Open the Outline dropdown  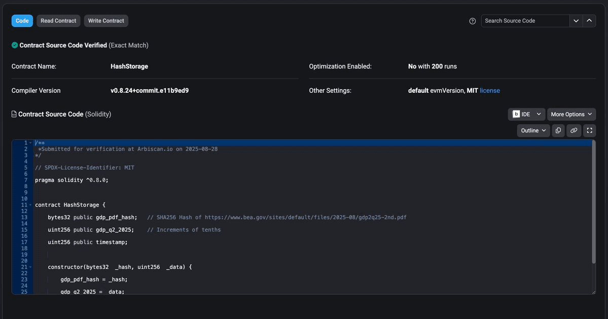533,131
